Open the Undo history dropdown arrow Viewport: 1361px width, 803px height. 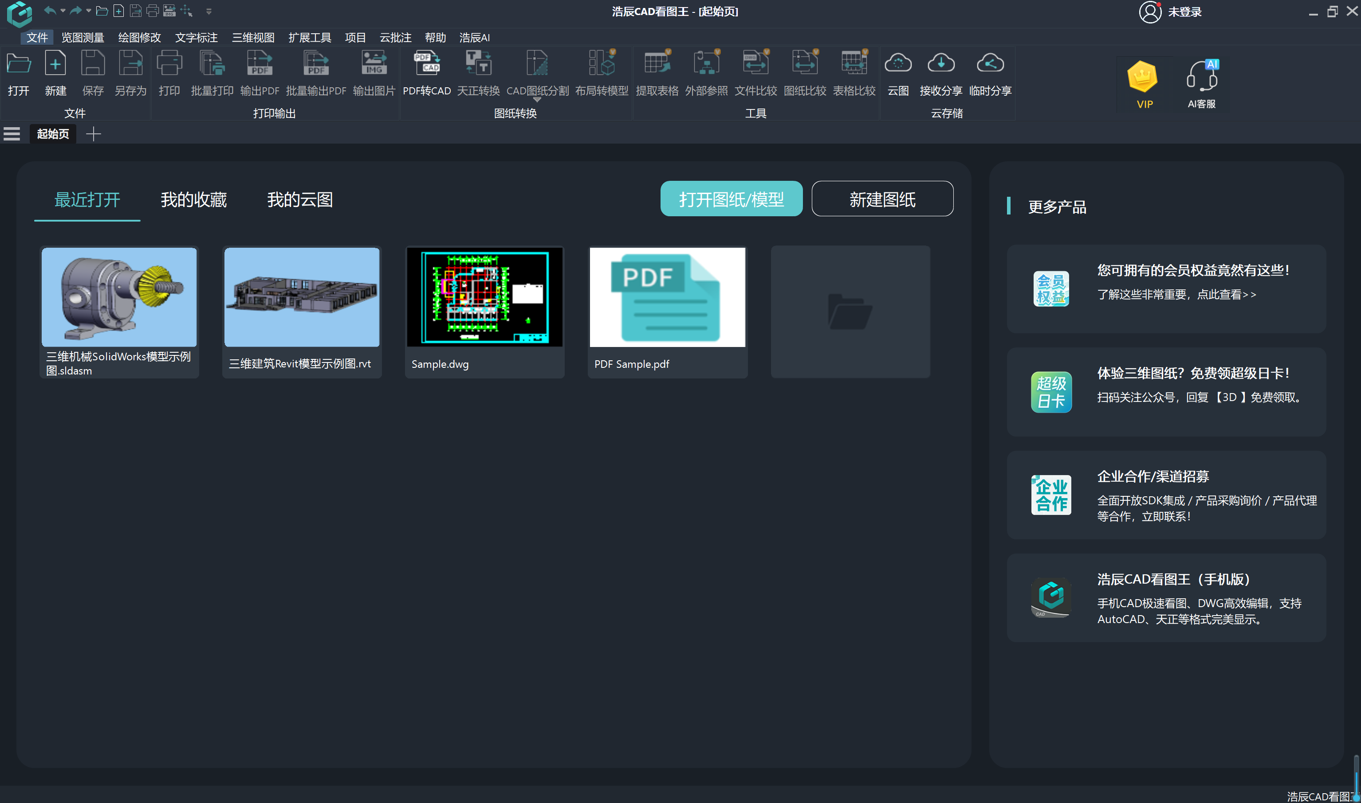(62, 10)
